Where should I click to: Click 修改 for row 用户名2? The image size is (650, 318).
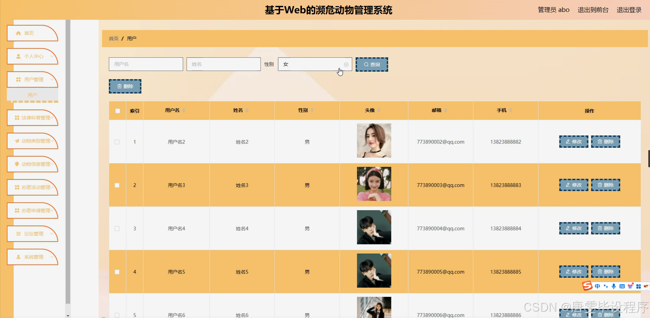click(x=574, y=142)
